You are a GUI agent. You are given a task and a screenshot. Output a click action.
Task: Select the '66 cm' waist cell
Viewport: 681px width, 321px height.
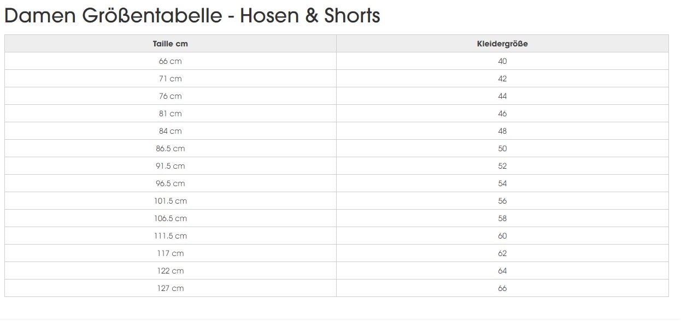pos(170,61)
